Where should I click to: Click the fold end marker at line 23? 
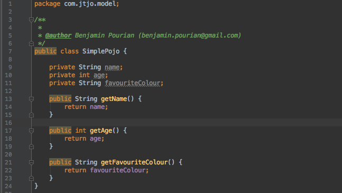click(31, 178)
